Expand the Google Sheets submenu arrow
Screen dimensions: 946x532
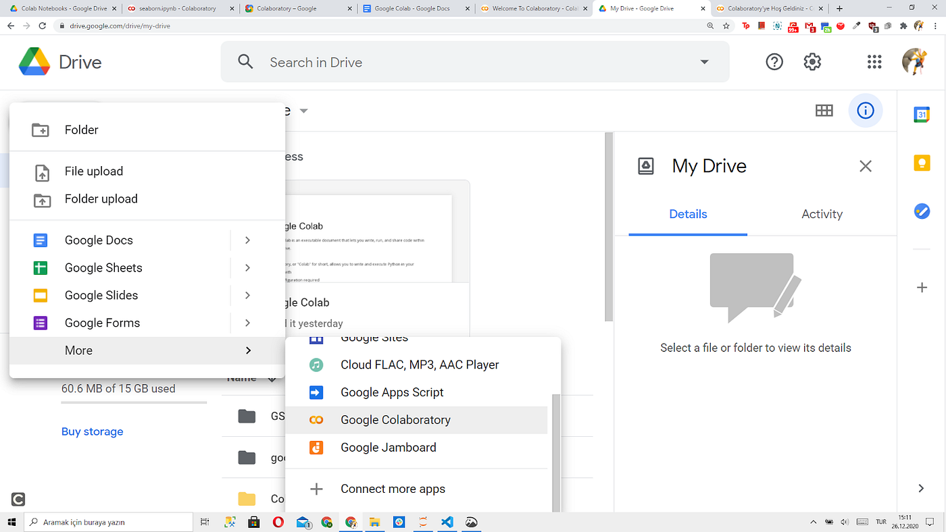click(248, 268)
